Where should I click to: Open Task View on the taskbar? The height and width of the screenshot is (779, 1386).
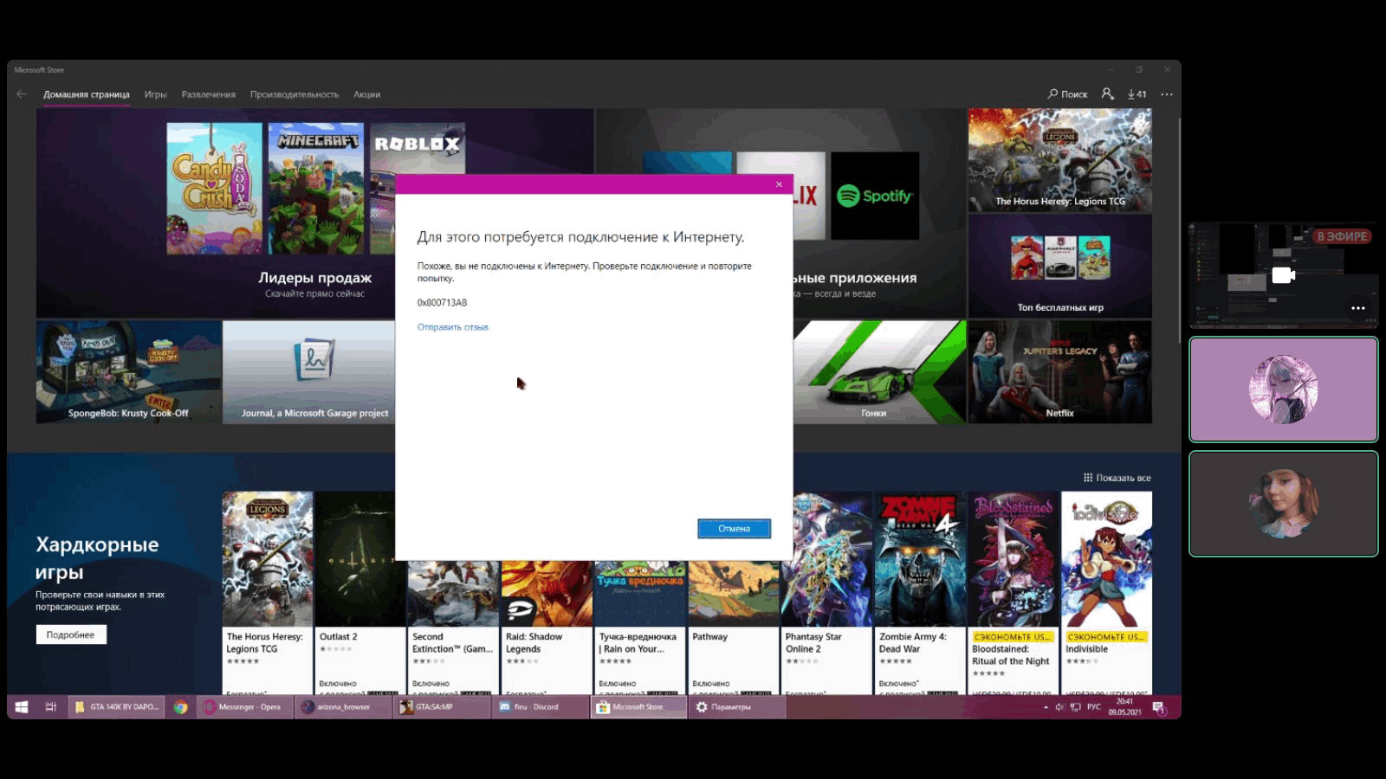(x=51, y=707)
